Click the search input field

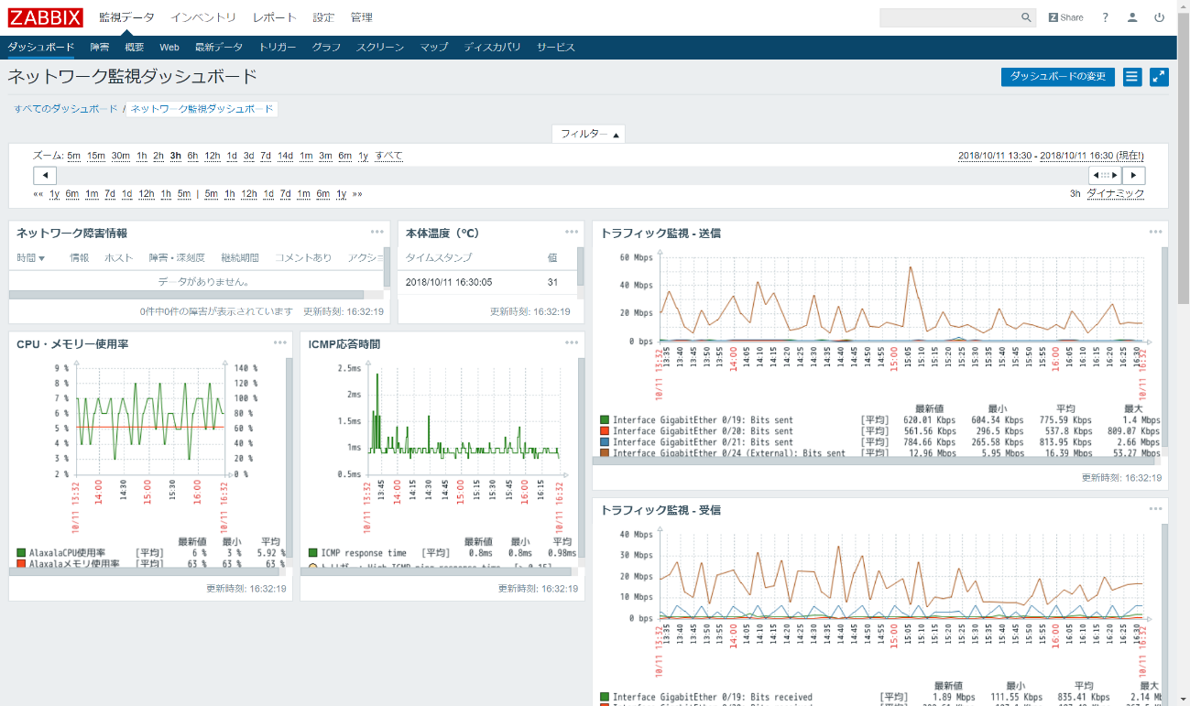(949, 17)
